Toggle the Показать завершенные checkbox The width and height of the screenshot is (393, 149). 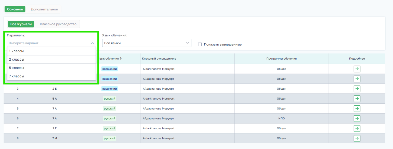(200, 44)
